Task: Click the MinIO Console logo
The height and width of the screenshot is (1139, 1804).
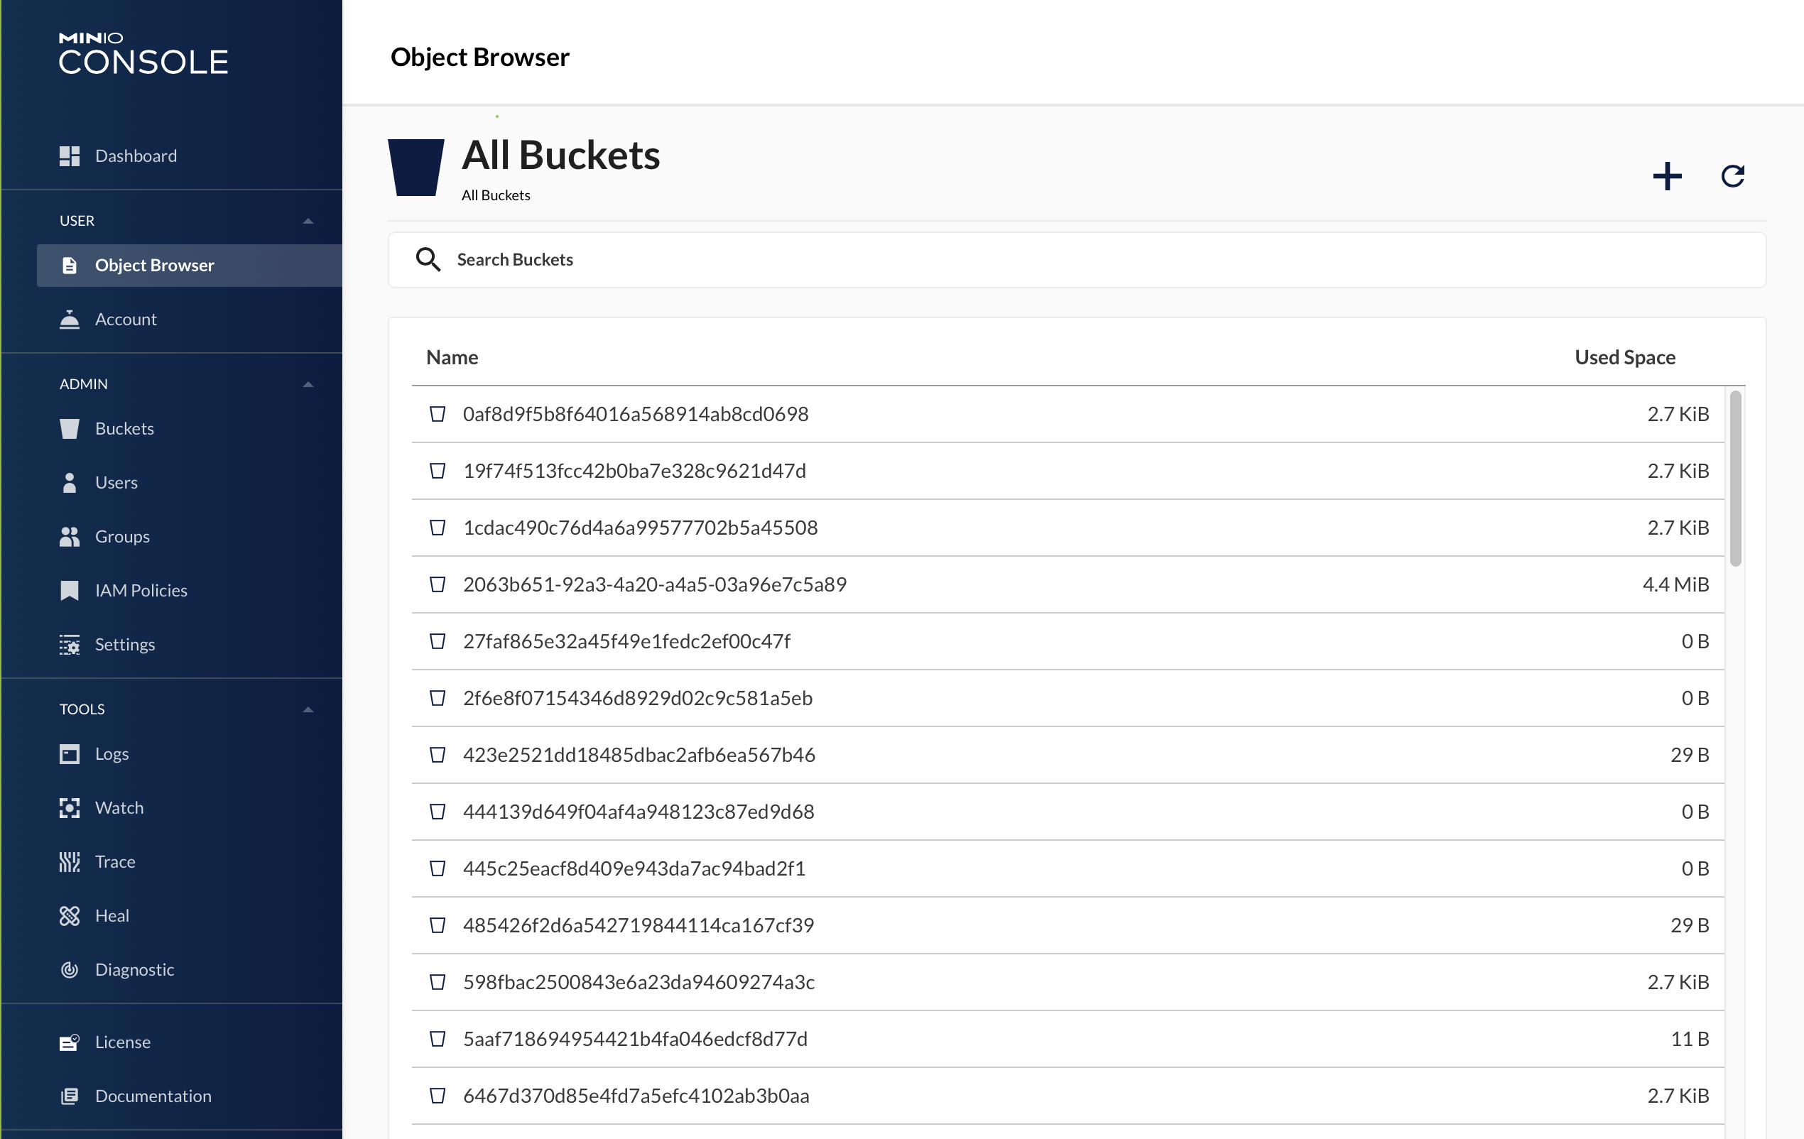Action: click(x=143, y=53)
